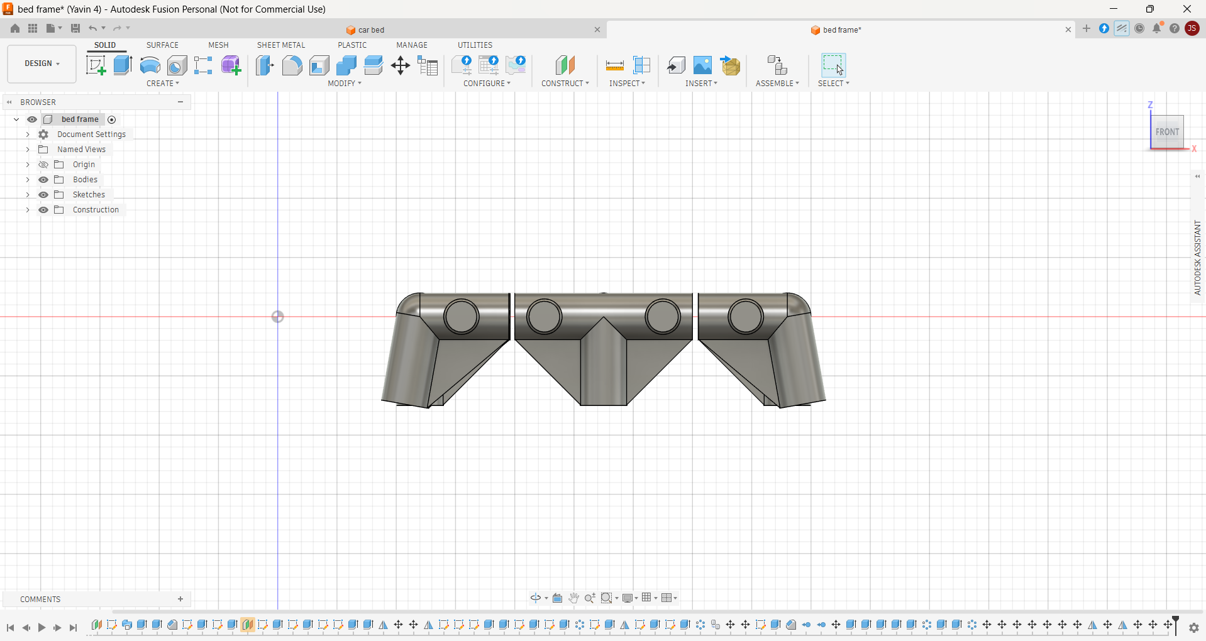Select the Rectangular Pattern tool
This screenshot has height=641, width=1206.
(x=203, y=65)
